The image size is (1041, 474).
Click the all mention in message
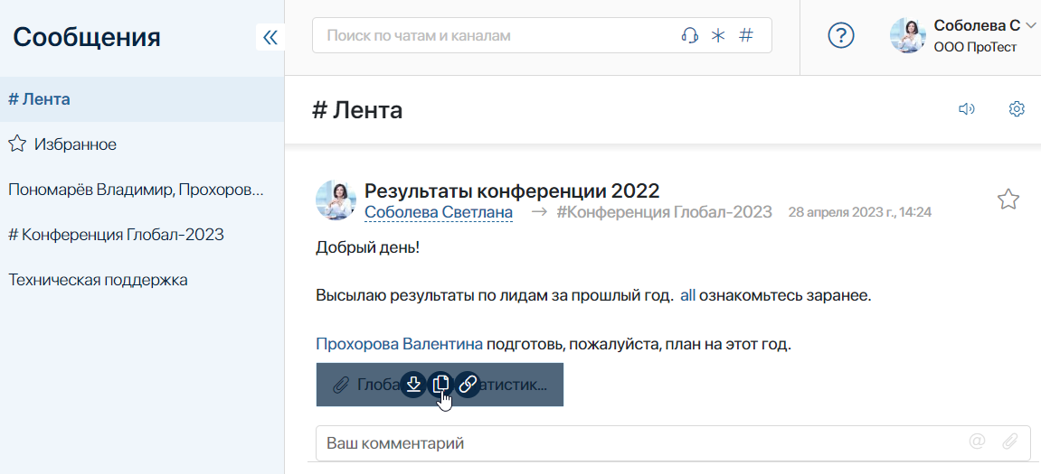[x=687, y=295]
